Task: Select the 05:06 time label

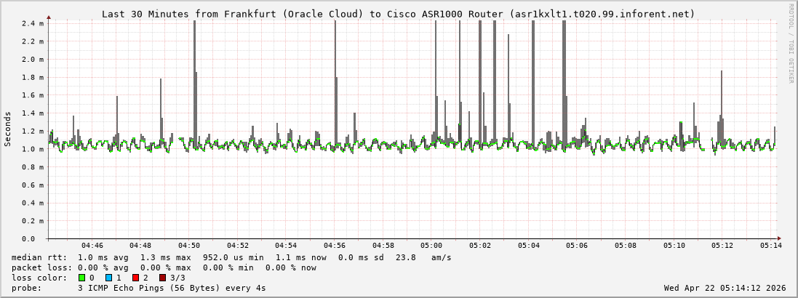Action: 577,246
